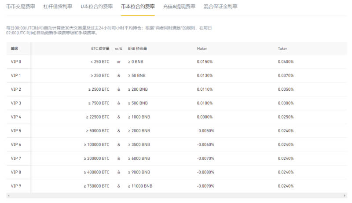
Task: Click the Maker column header
Action: (202, 48)
